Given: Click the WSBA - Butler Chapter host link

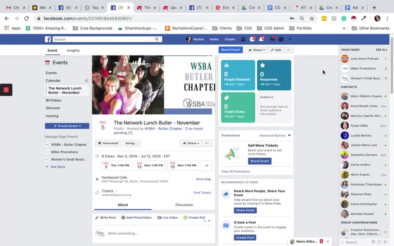Looking at the screenshot, I should click(164, 129).
